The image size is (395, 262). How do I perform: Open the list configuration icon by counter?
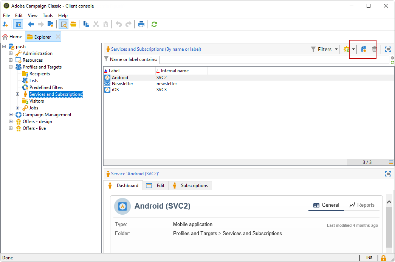coord(391,162)
